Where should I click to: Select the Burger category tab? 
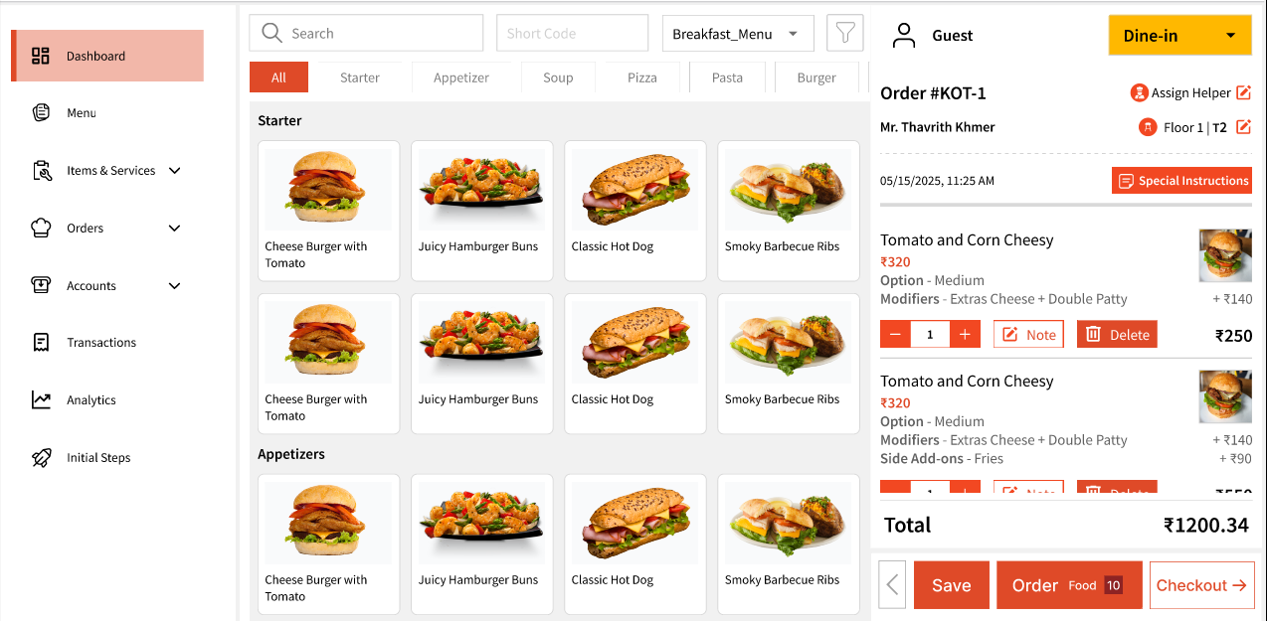tap(816, 78)
